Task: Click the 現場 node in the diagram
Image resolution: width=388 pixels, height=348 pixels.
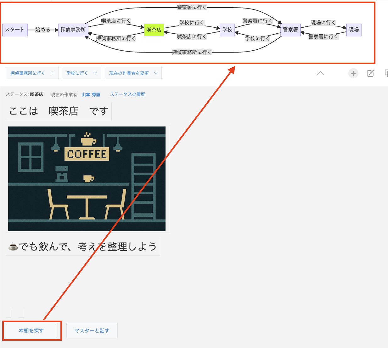Action: coord(354,30)
